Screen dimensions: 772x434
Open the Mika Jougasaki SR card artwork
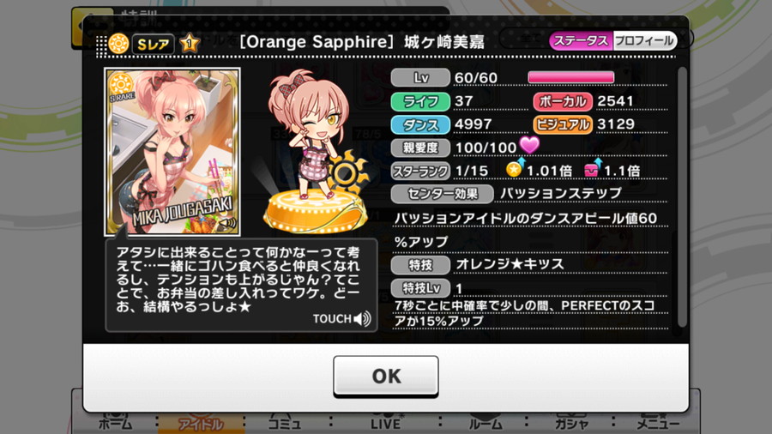click(172, 152)
